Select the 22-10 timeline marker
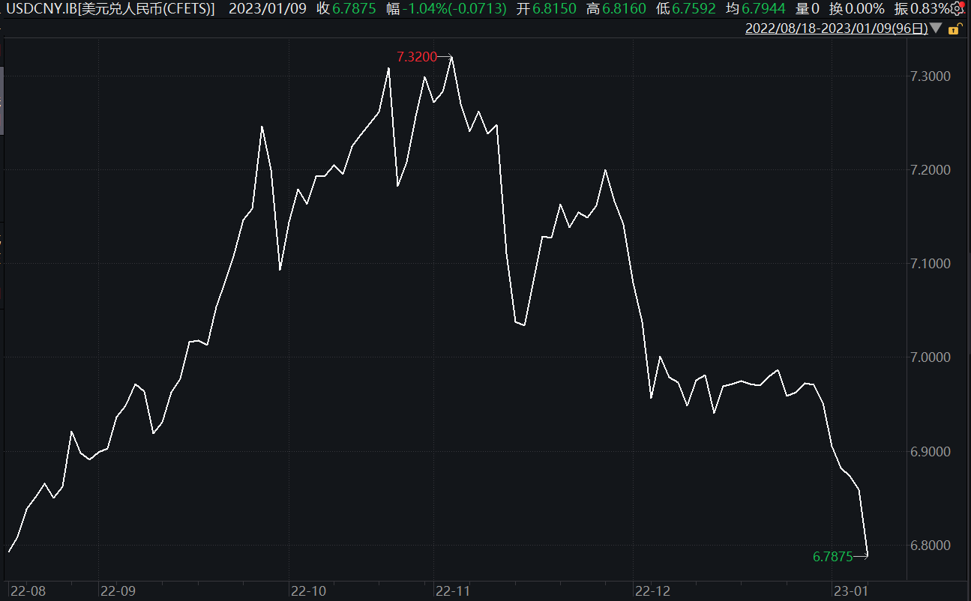Screen dimensions: 971x601 point(307,591)
